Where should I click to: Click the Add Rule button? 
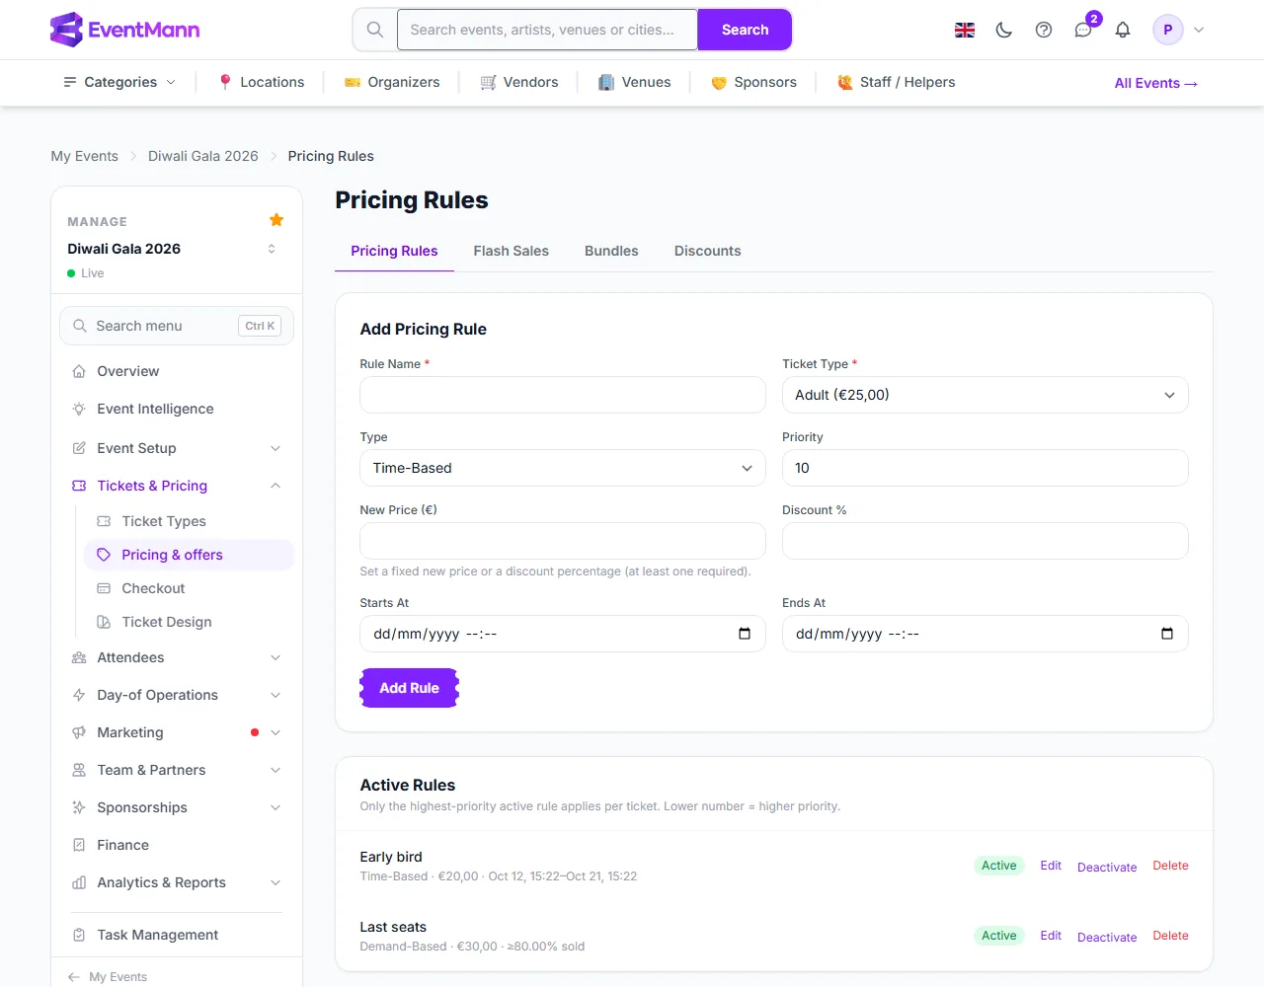pos(409,688)
